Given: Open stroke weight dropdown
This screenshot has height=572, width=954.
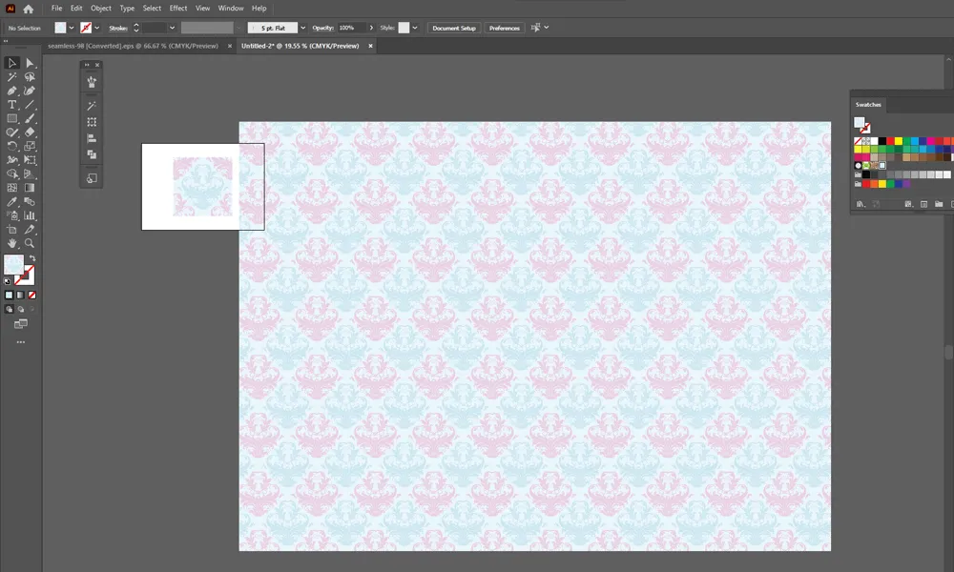Looking at the screenshot, I should click(172, 28).
